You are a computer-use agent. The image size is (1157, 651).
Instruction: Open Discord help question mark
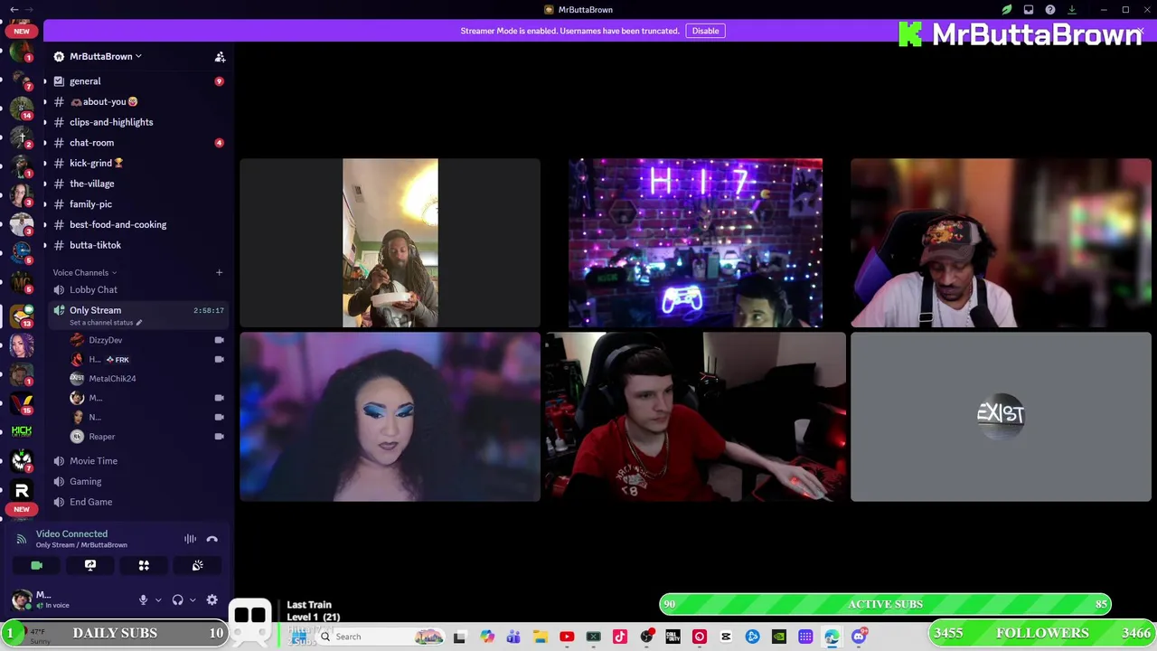(1050, 10)
